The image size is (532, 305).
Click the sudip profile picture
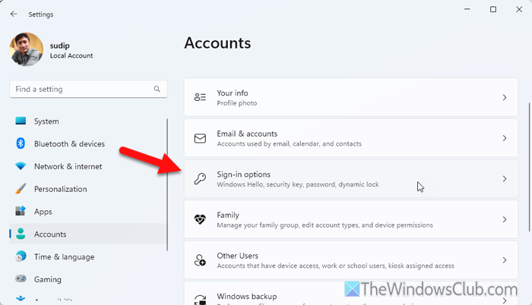[27, 49]
